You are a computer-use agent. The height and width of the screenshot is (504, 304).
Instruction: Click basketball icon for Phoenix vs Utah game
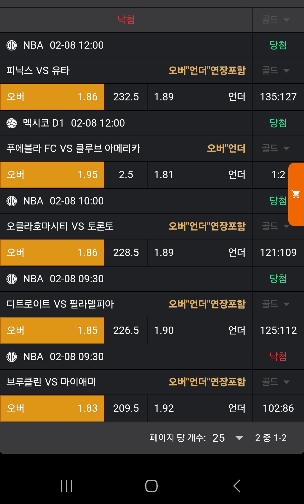pyautogui.click(x=12, y=45)
